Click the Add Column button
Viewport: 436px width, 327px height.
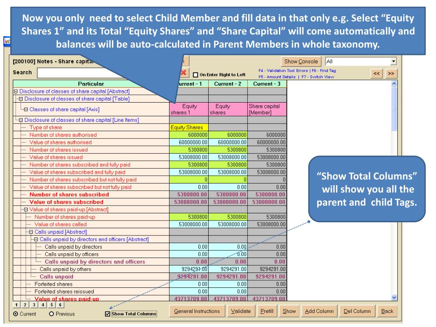319,311
